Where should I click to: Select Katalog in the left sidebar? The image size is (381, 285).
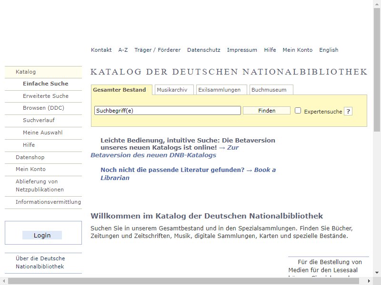[x=43, y=72]
